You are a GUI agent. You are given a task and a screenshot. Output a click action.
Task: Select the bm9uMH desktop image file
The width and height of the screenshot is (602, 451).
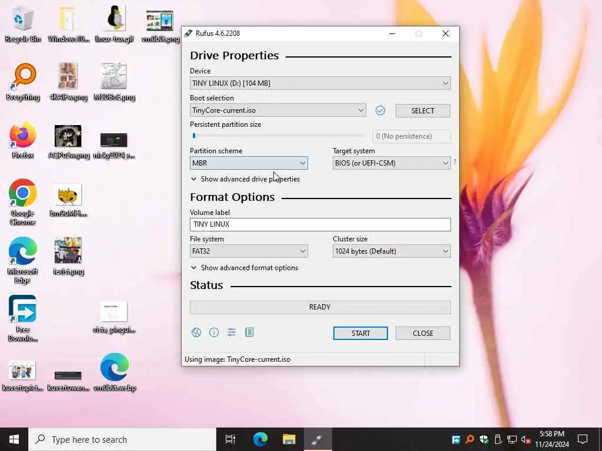pyautogui.click(x=68, y=200)
